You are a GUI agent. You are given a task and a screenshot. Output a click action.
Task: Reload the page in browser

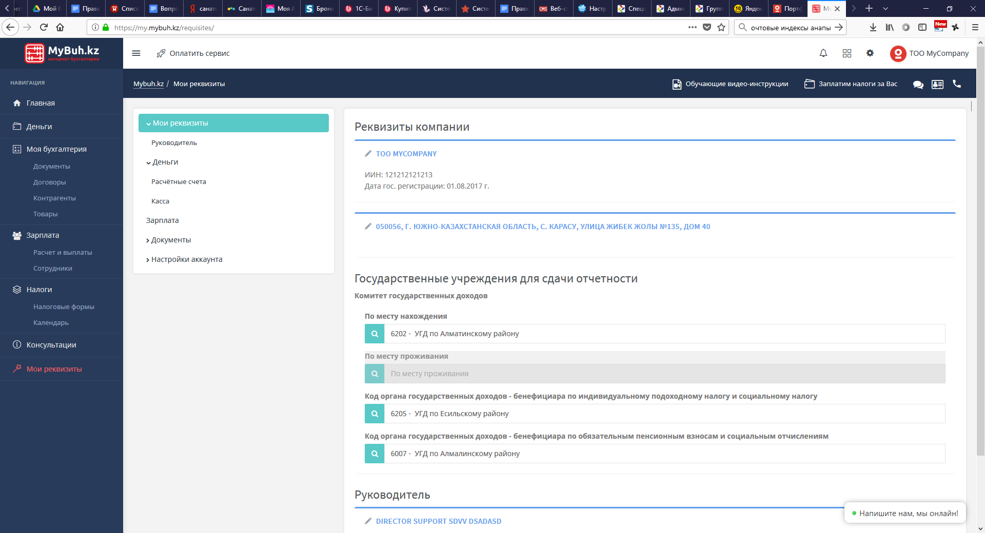pos(44,27)
